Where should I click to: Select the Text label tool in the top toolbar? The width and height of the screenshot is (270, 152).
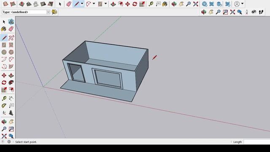[x=158, y=4]
